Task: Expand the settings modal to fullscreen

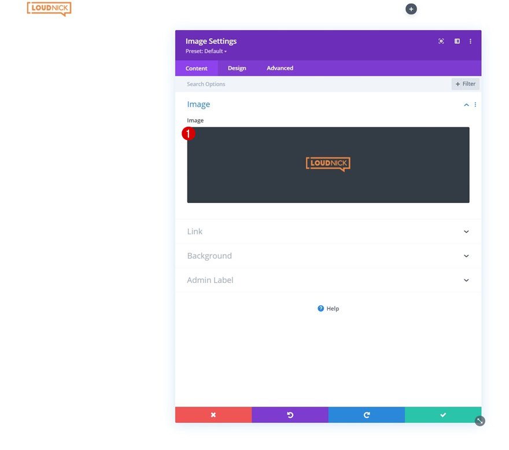Action: (x=441, y=41)
